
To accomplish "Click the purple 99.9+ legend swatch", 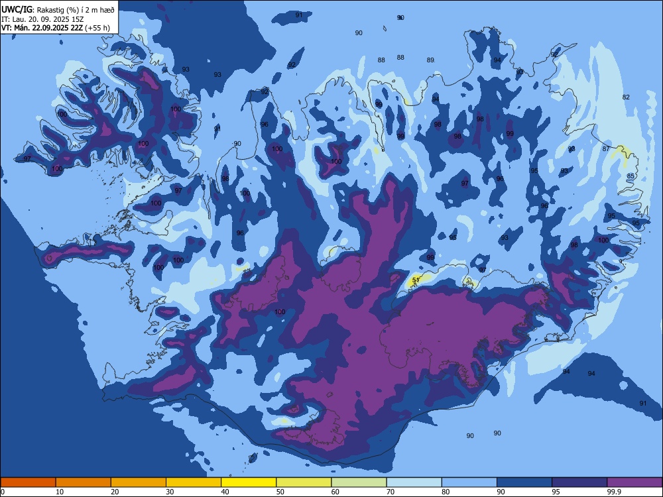I will point(634,482).
